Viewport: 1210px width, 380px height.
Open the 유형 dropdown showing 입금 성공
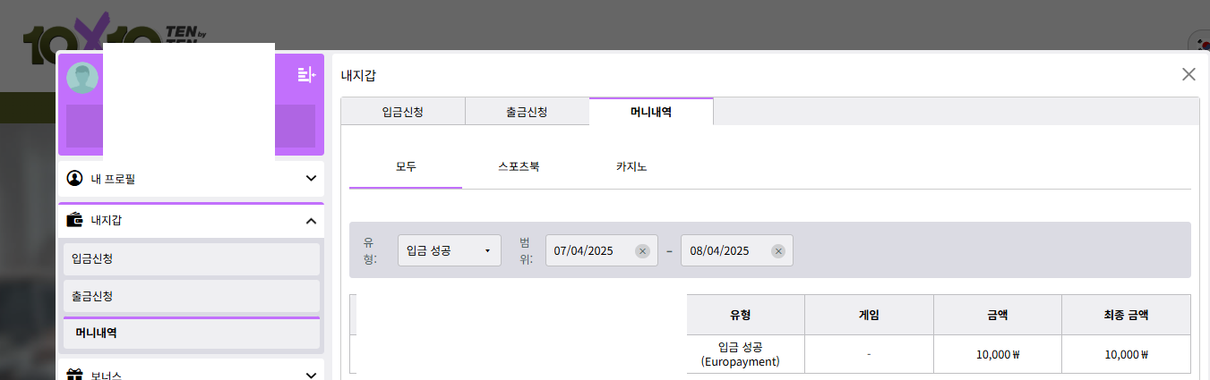(449, 251)
